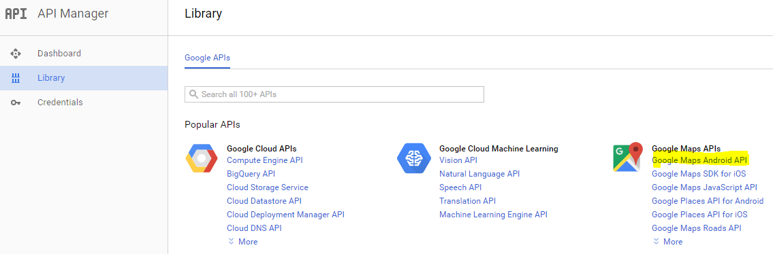773x254 pixels.
Task: Click the Google Maps pin icon
Action: [x=627, y=157]
